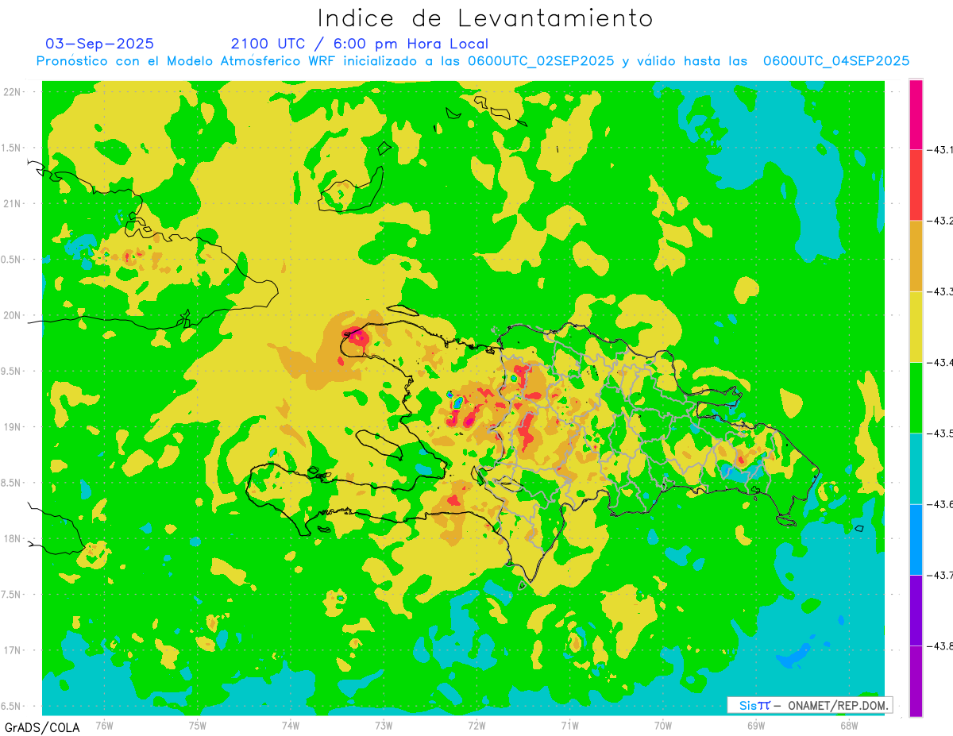Click longitude label '71W'
Image resolution: width=953 pixels, height=736 pixels.
tap(569, 726)
